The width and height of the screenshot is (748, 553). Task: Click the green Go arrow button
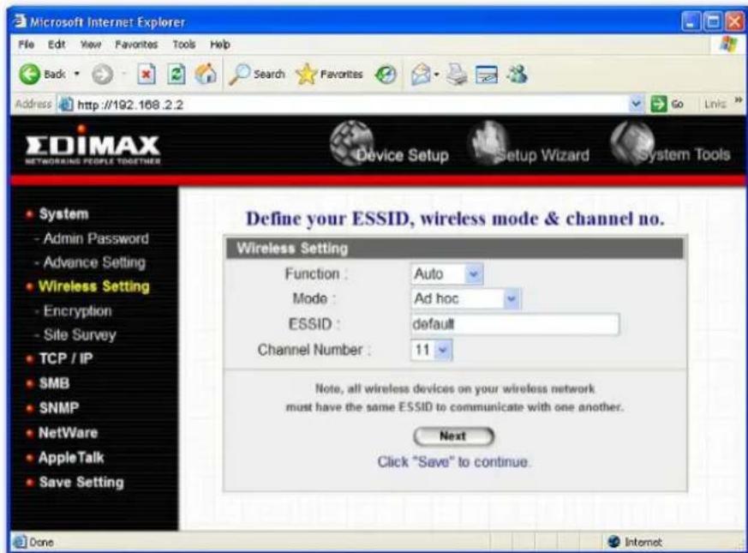coord(658,104)
